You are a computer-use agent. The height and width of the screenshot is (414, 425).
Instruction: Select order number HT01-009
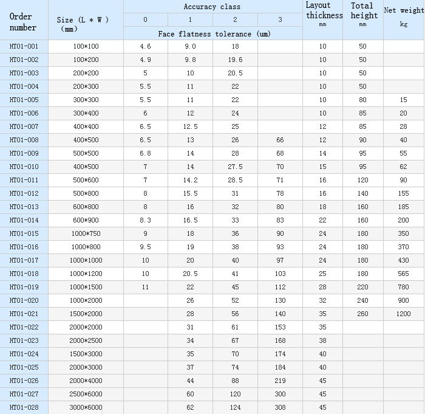tap(24, 153)
